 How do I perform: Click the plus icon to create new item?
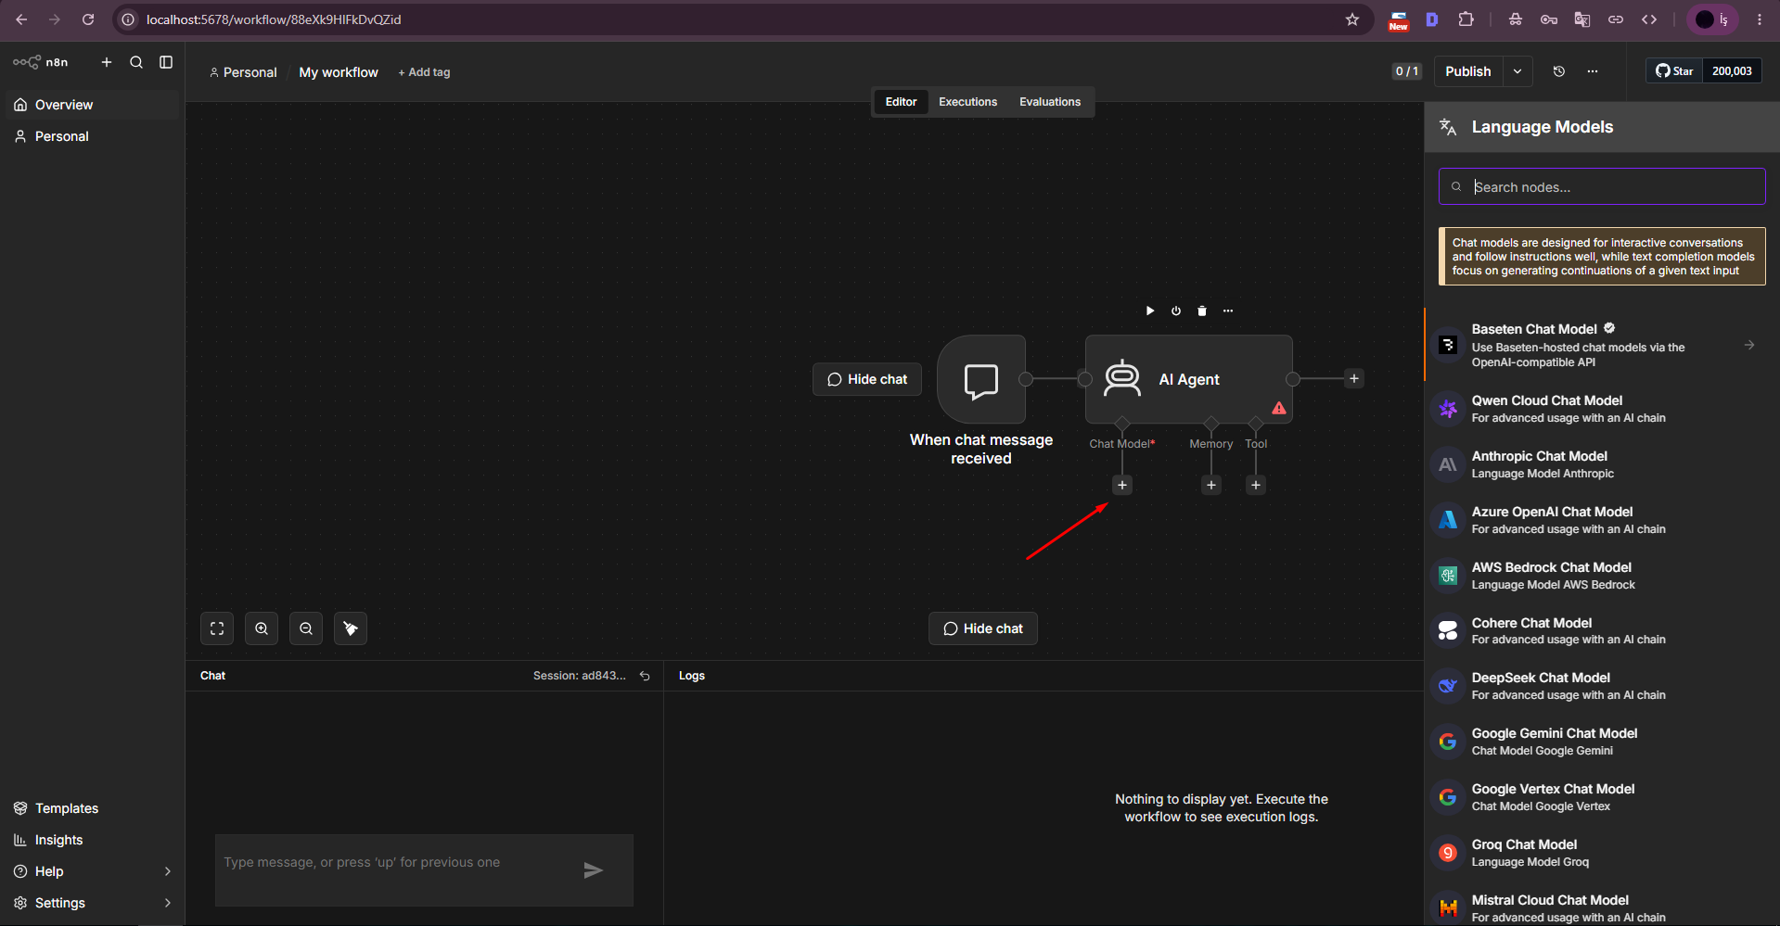tap(107, 62)
